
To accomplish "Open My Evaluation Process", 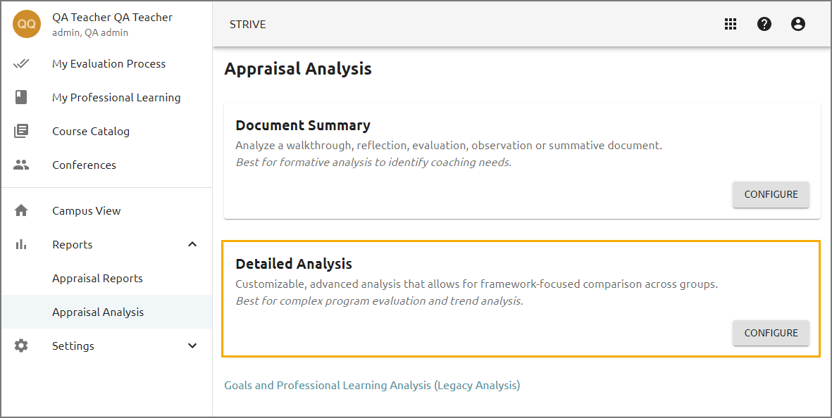I will [x=108, y=64].
